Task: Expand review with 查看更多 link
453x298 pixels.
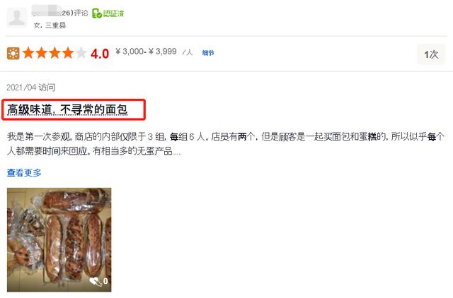Action: click(x=24, y=172)
